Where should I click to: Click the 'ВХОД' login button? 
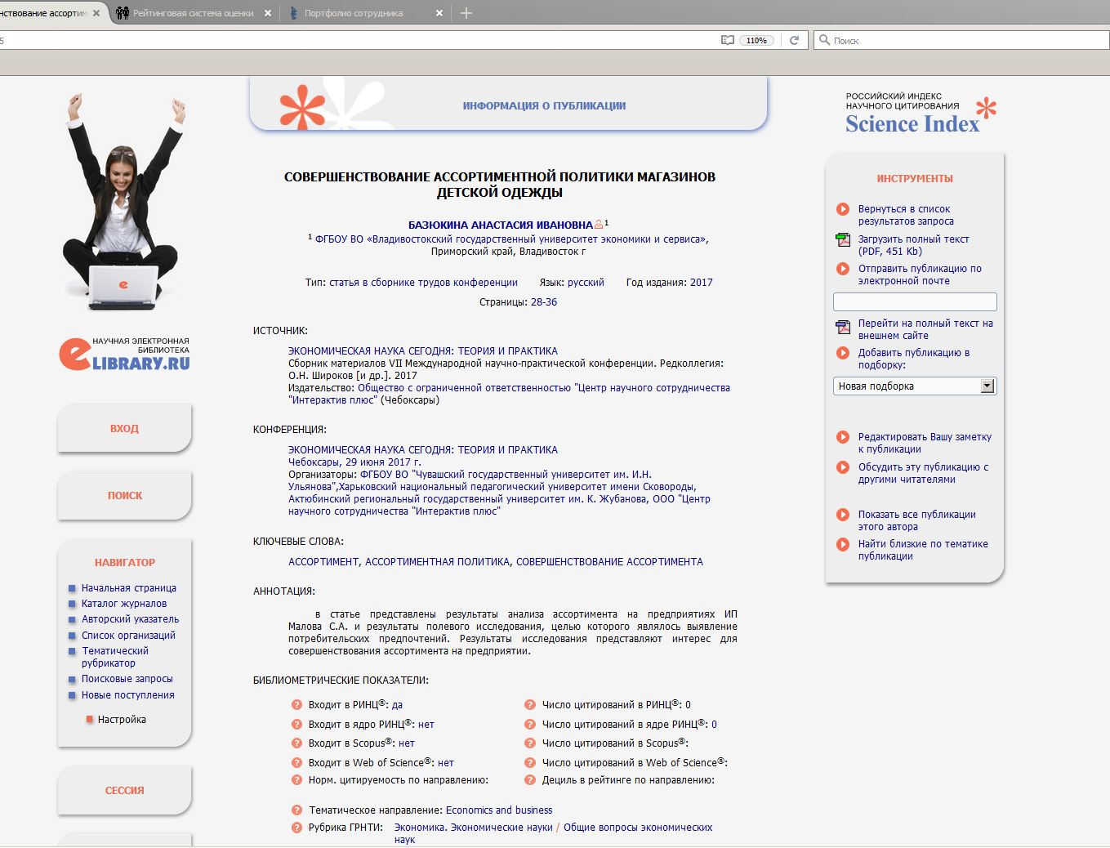point(124,428)
